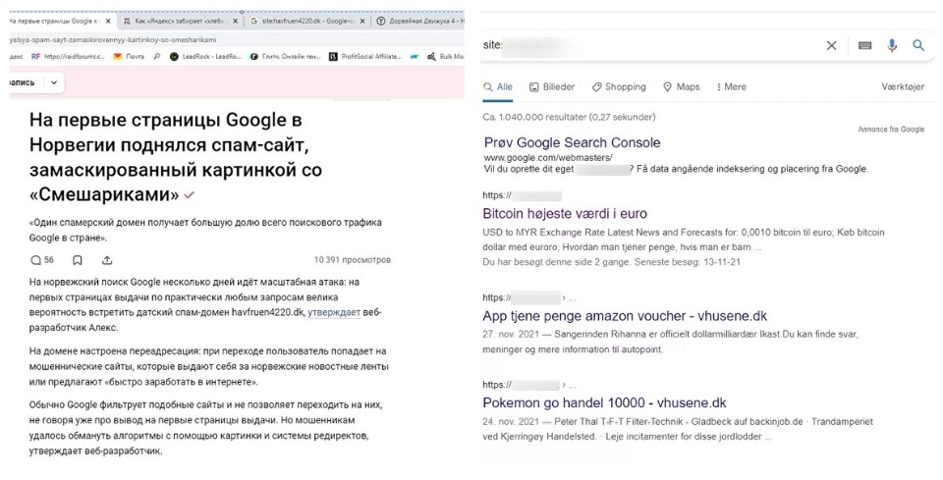Screen dimensions: 943x480
Task: Open the Værktøjer search tools
Action: click(902, 86)
